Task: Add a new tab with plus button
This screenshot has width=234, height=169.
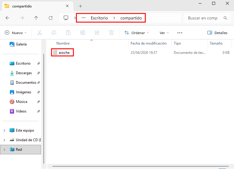Action: tap(80, 6)
